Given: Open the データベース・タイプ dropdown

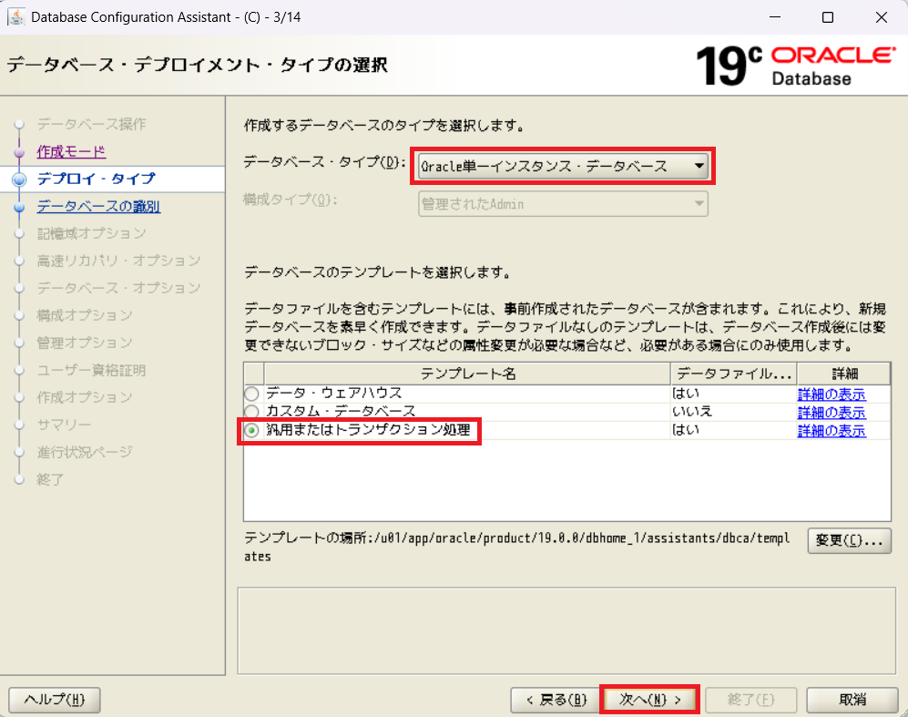Looking at the screenshot, I should [x=562, y=166].
